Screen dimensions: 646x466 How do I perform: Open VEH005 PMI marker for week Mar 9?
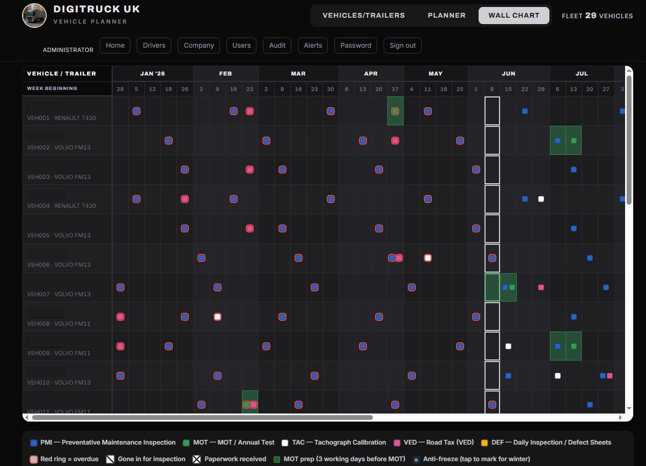tap(282, 228)
